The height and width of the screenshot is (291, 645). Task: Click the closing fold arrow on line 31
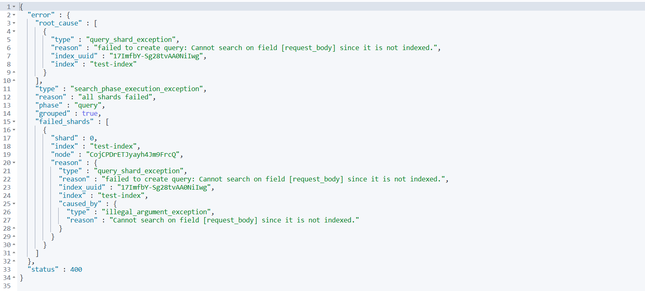tap(14, 253)
